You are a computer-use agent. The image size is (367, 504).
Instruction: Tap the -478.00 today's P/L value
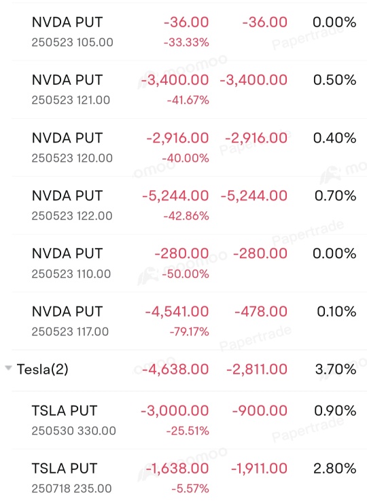261,312
